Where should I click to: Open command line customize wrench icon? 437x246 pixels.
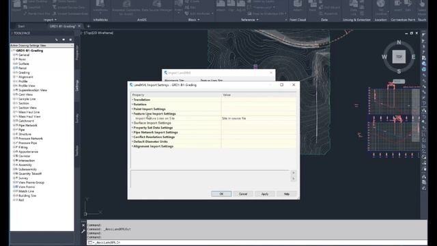pyautogui.click(x=83, y=231)
